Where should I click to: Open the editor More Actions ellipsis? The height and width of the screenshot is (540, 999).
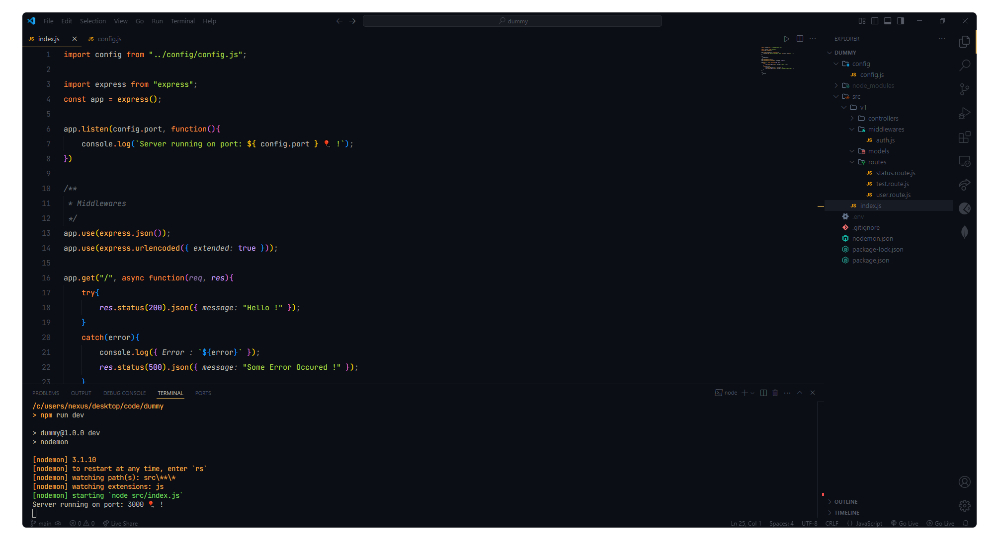[x=813, y=39]
